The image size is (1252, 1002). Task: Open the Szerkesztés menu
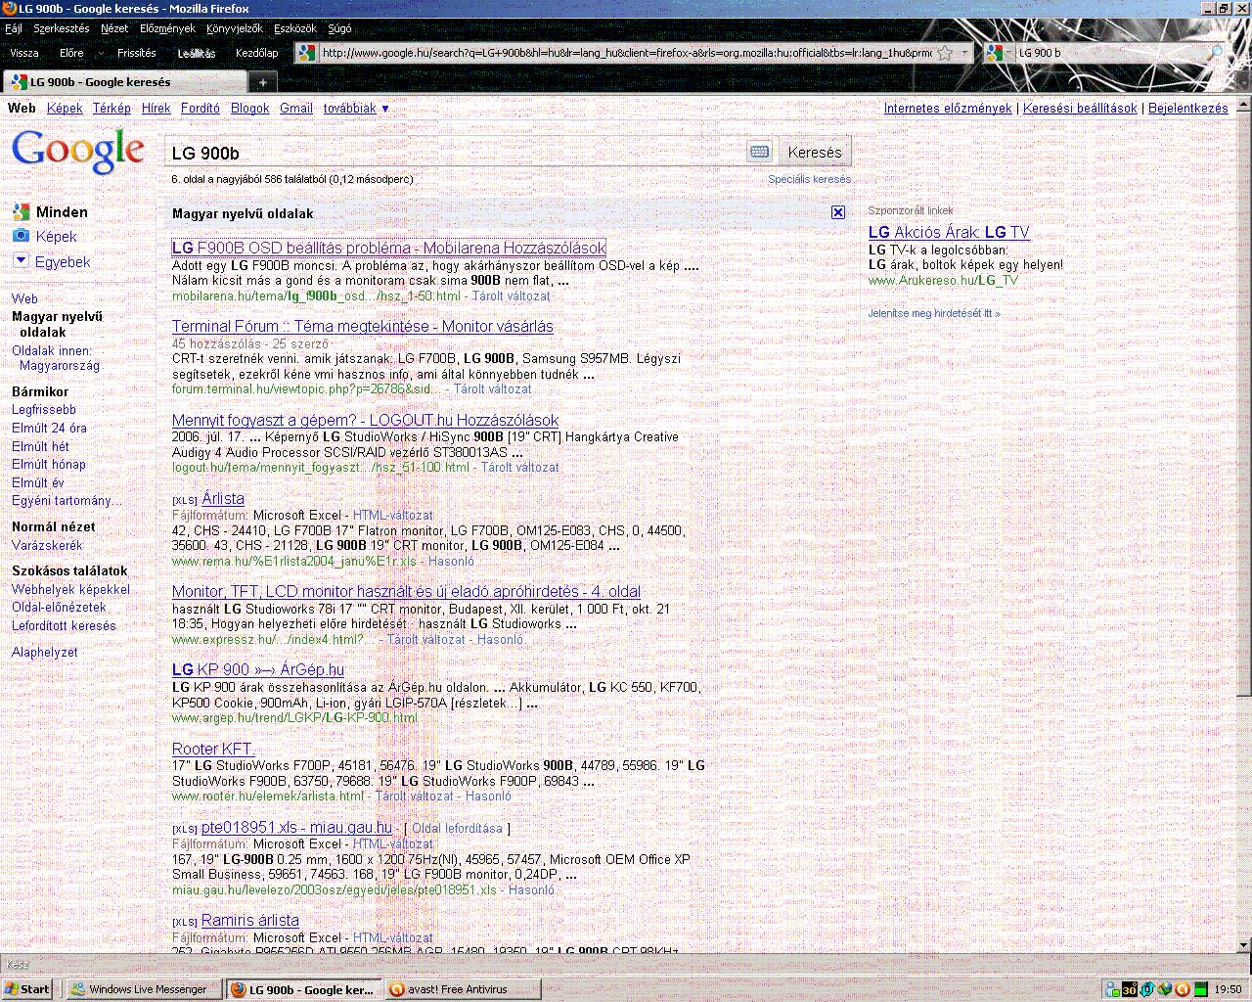click(x=62, y=28)
